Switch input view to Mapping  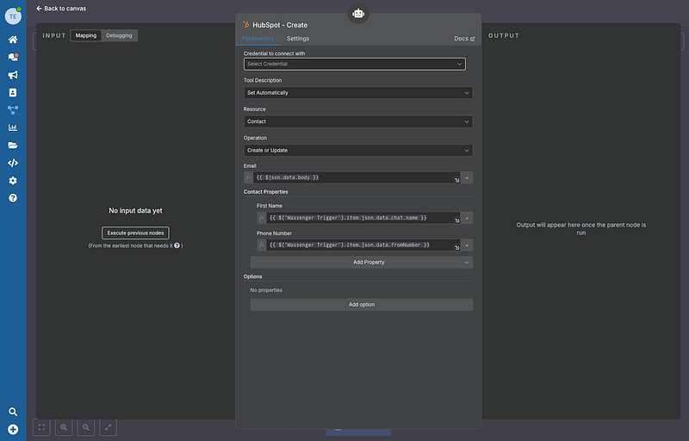(86, 35)
